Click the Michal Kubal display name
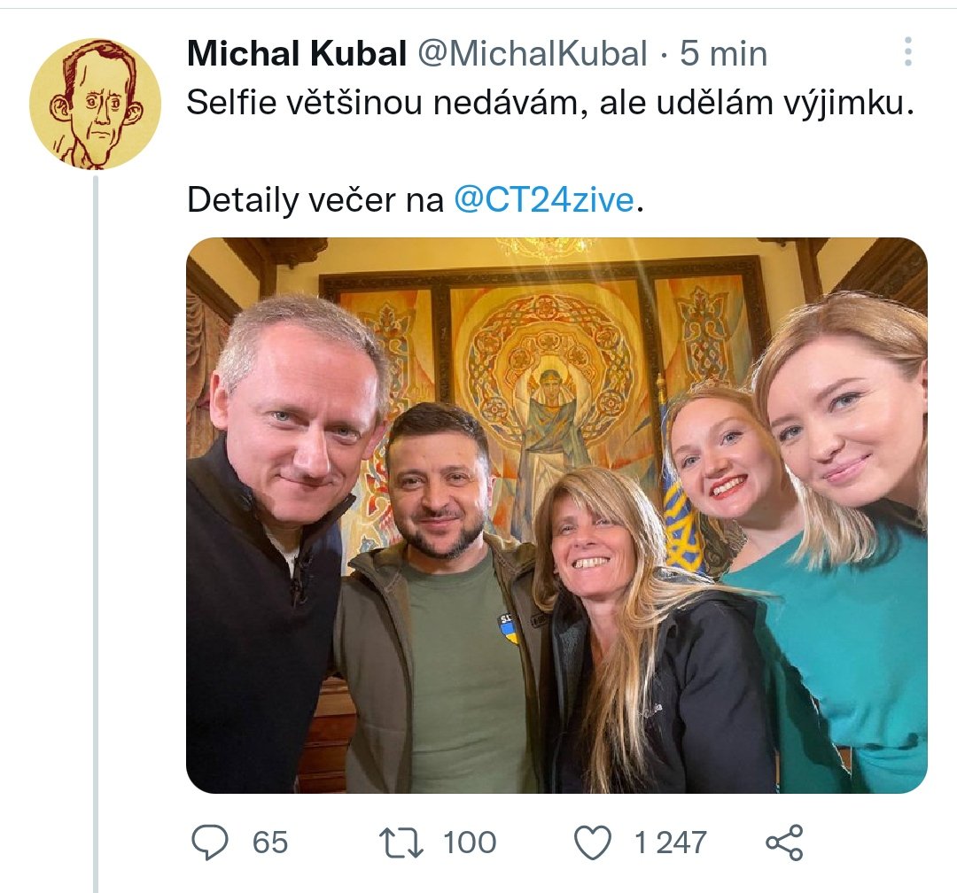Image resolution: width=957 pixels, height=893 pixels. pyautogui.click(x=296, y=55)
